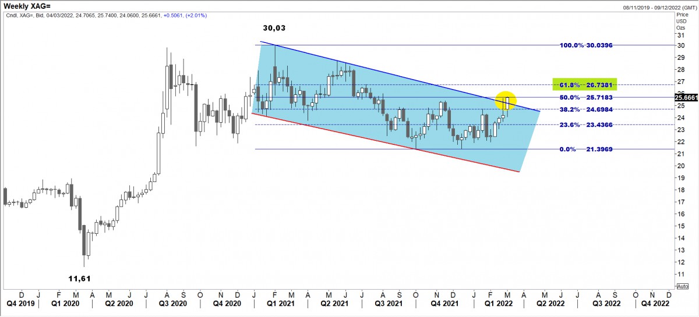This screenshot has width=699, height=317.
Task: Click the green 61.8% highlight box
Action: point(584,84)
